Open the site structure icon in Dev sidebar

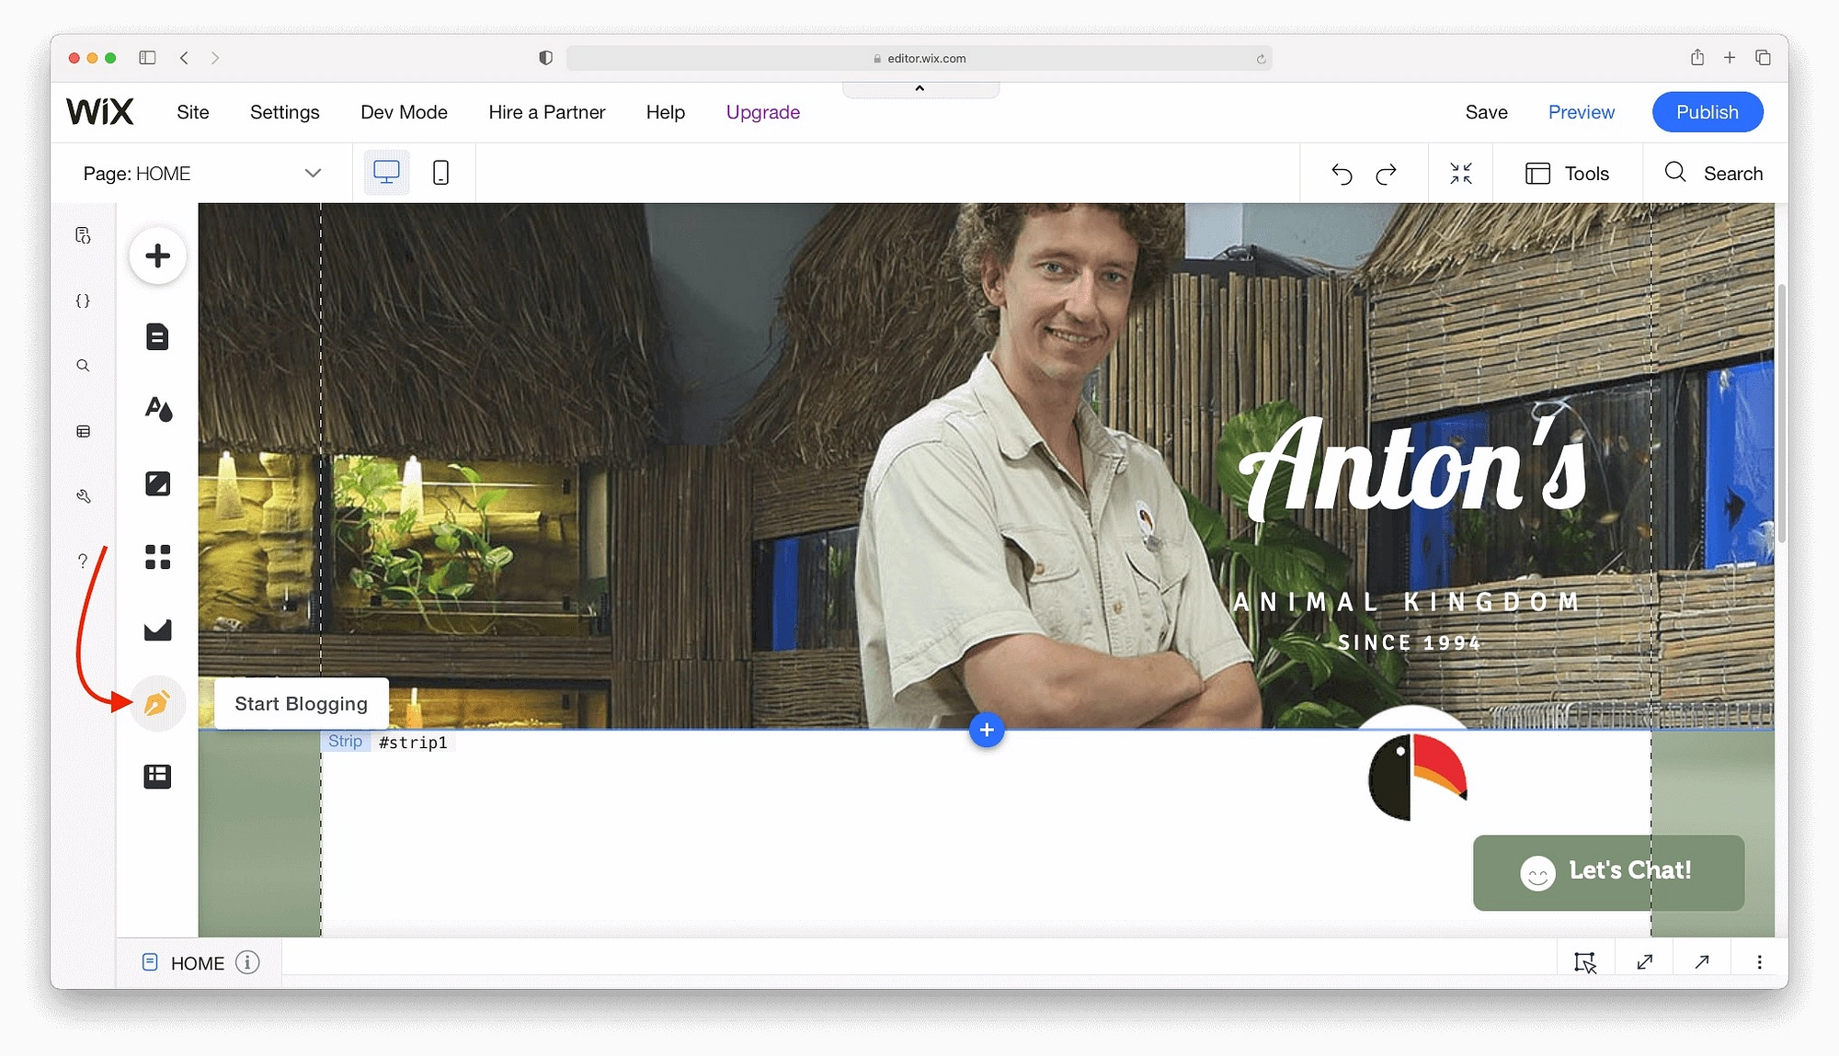pyautogui.click(x=83, y=235)
